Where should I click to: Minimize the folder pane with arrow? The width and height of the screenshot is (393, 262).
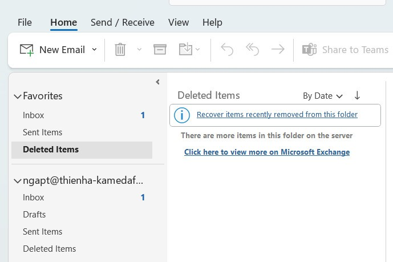(157, 82)
